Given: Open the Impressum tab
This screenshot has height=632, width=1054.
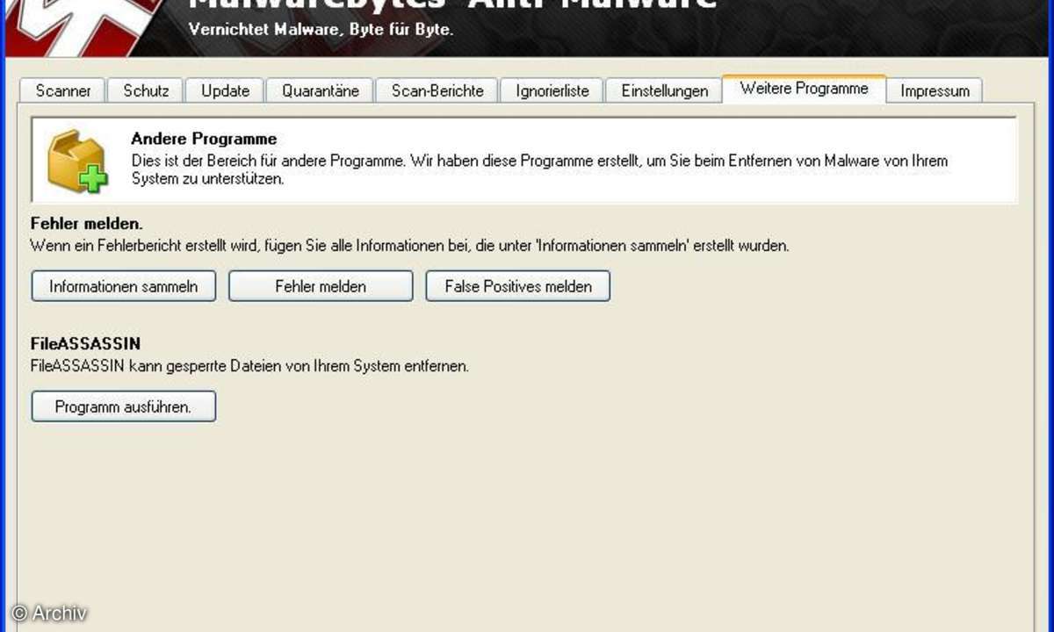Looking at the screenshot, I should tap(935, 91).
